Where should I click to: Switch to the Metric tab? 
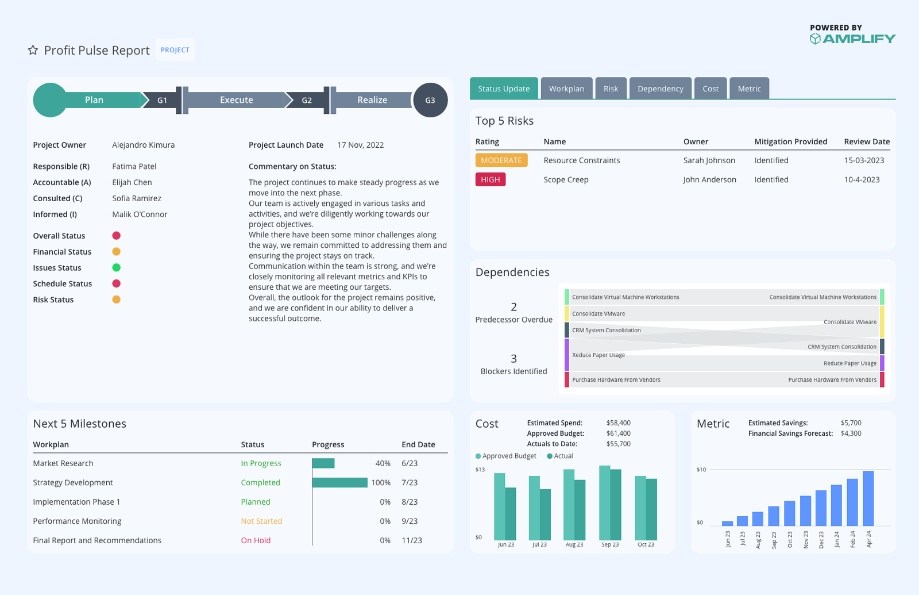point(749,89)
